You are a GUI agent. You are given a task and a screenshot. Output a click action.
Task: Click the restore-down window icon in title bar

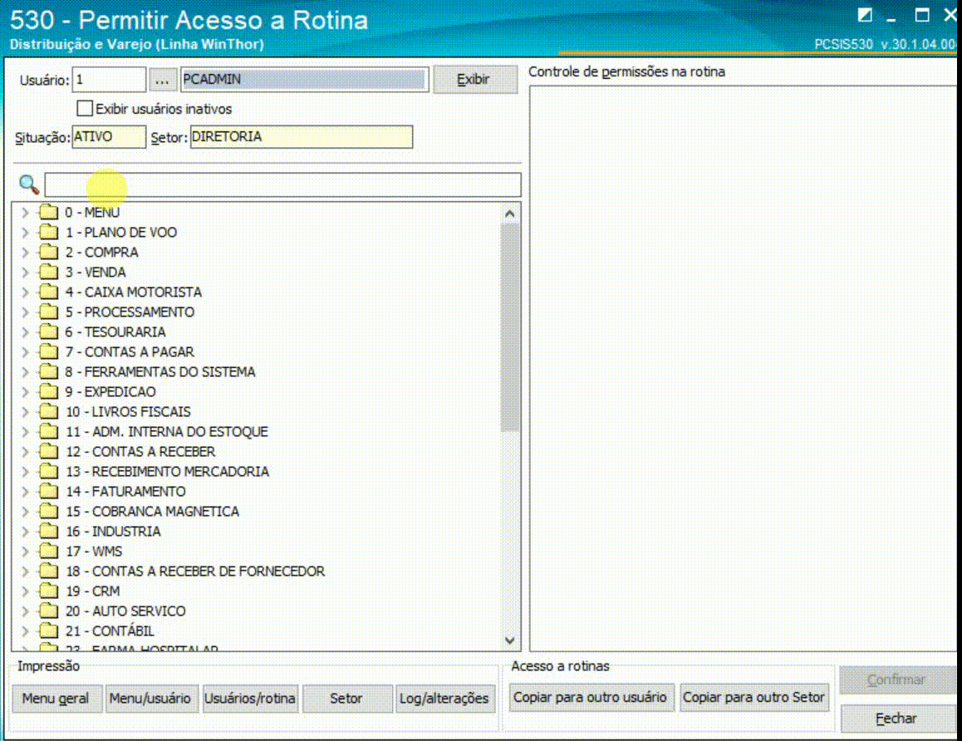922,15
